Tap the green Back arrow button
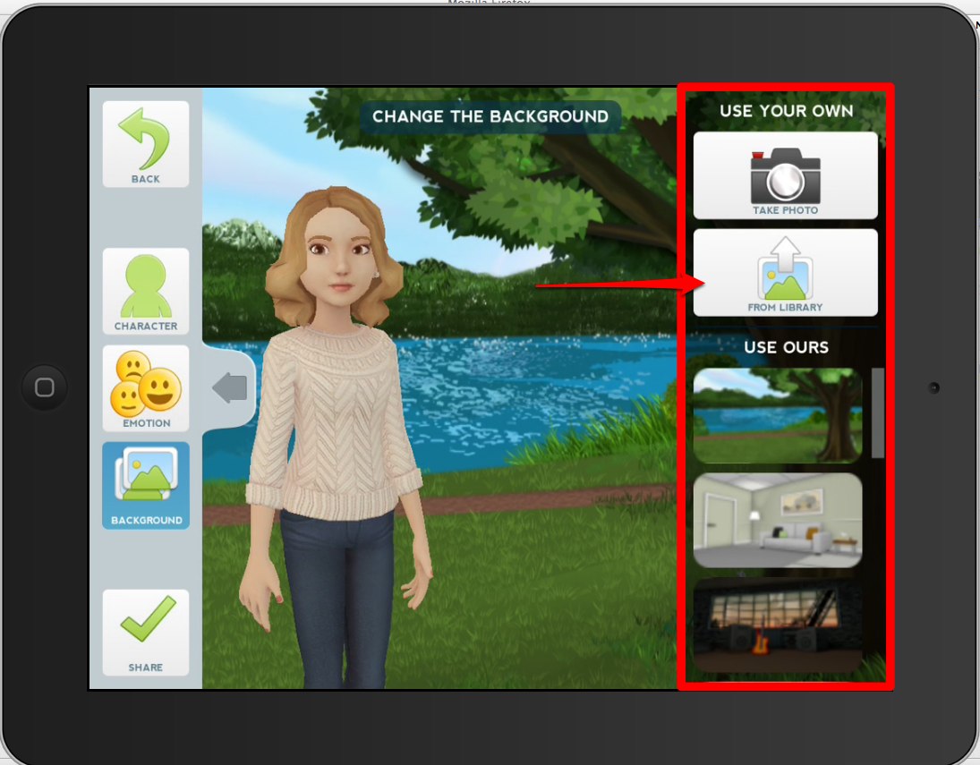The height and width of the screenshot is (765, 980). click(146, 144)
